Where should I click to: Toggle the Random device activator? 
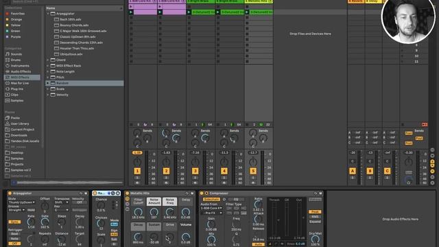pos(95,193)
